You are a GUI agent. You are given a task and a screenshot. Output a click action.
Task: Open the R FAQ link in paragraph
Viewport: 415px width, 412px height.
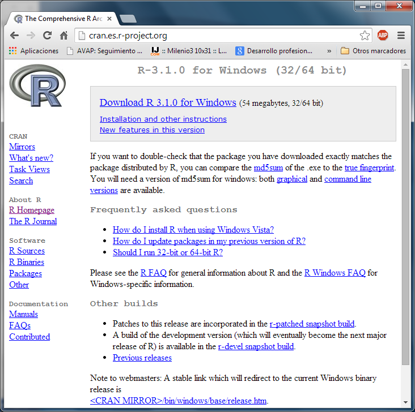(x=154, y=273)
